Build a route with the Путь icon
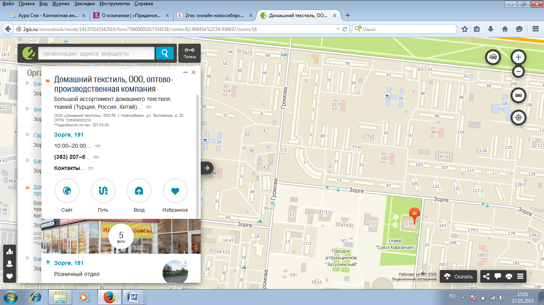Image resolution: width=544 pixels, height=305 pixels. tap(103, 191)
